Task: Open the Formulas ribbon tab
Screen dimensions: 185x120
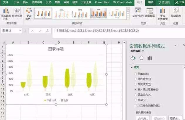Action: [48, 2]
